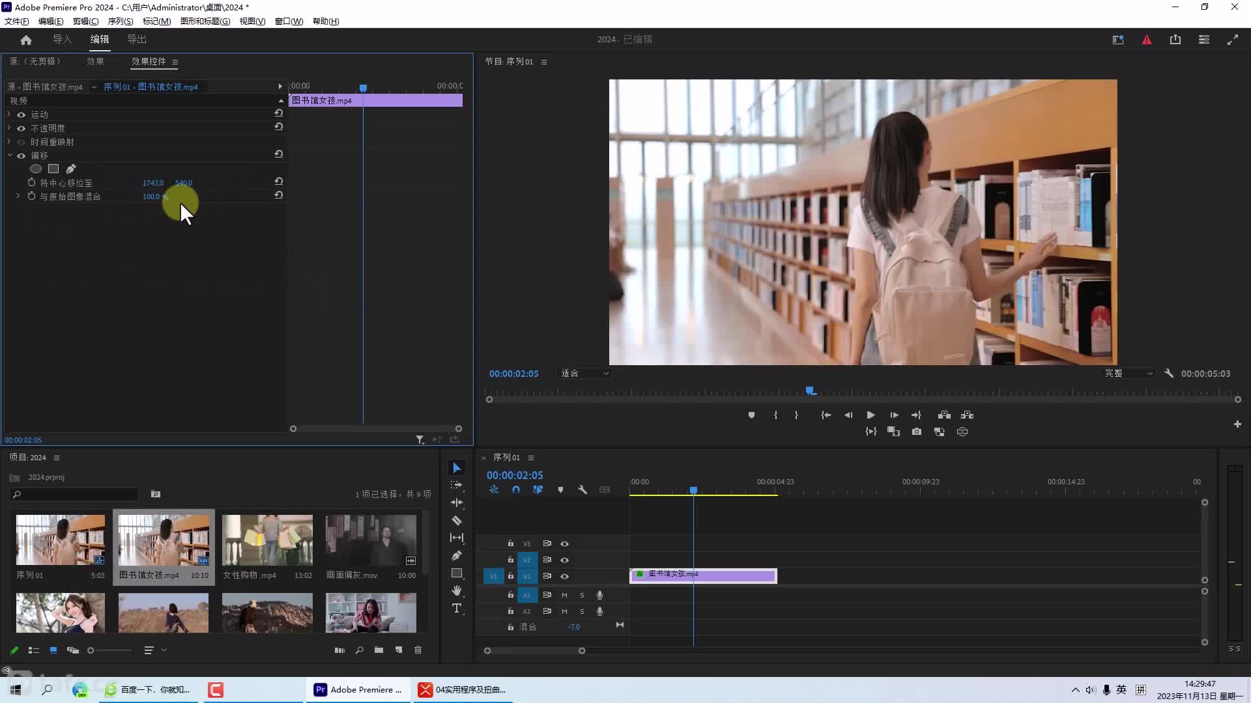Viewport: 1251px width, 703px height.
Task: Expand Time Remapping properties
Action: tap(9, 142)
